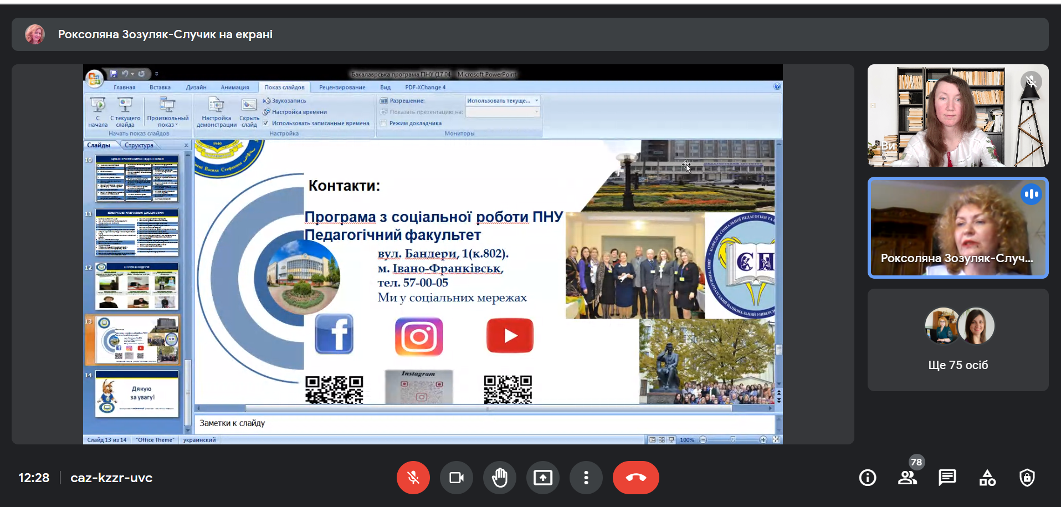Adjust the 100% zoom slider in PowerPoint
1061x507 pixels.
[732, 439]
